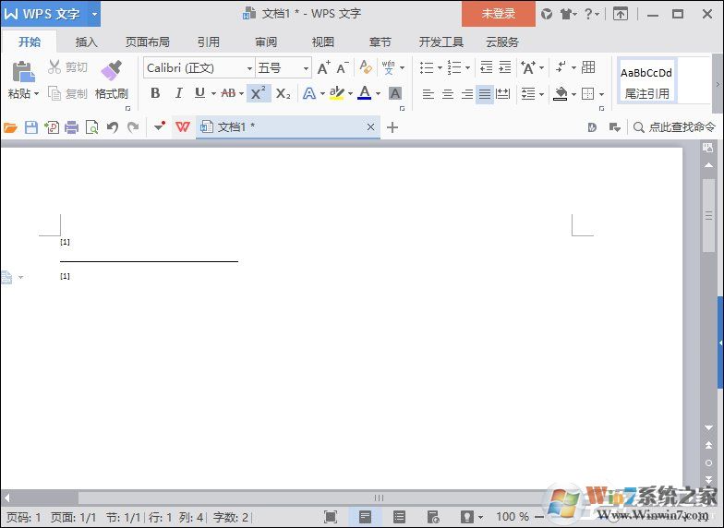The width and height of the screenshot is (724, 528).
Task: Click the red WPS home icon
Action: coord(183,126)
